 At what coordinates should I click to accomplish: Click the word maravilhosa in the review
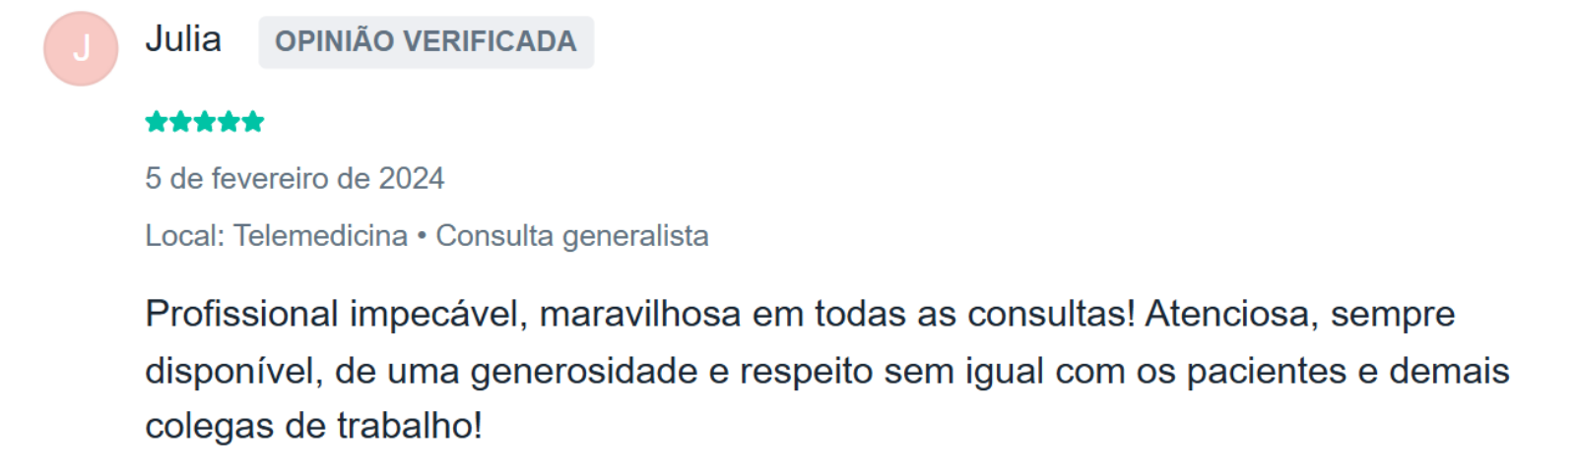640,314
